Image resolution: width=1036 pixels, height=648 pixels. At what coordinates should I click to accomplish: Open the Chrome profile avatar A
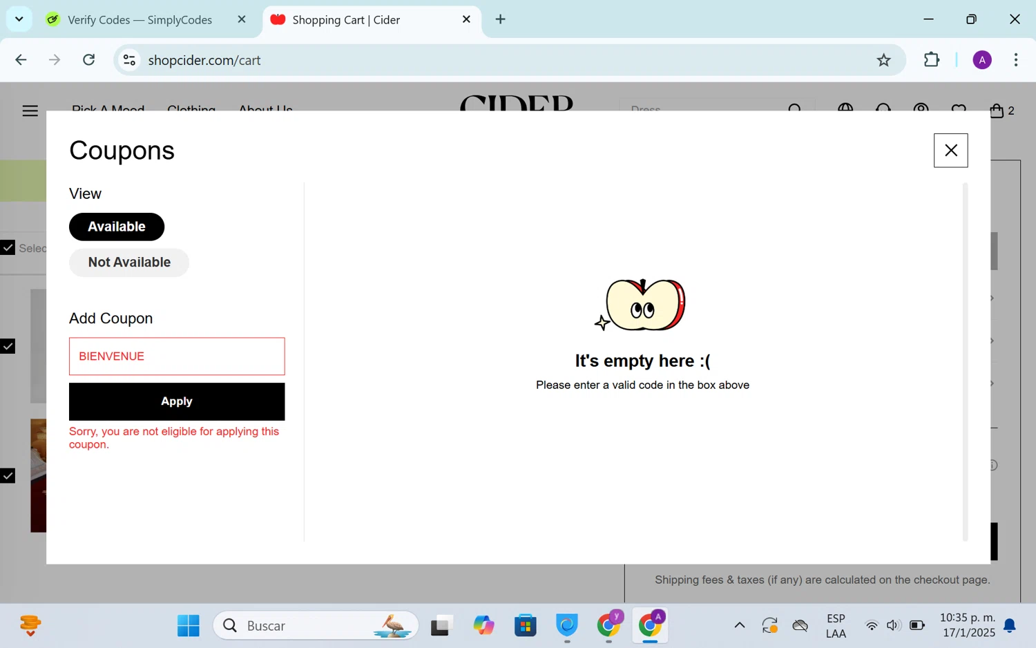(981, 60)
